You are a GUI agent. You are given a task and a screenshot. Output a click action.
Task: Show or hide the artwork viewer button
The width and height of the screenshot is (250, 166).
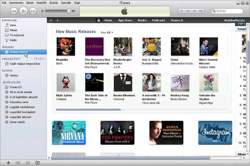tap(37, 163)
